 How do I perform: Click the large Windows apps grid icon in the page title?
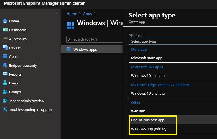(70, 25)
